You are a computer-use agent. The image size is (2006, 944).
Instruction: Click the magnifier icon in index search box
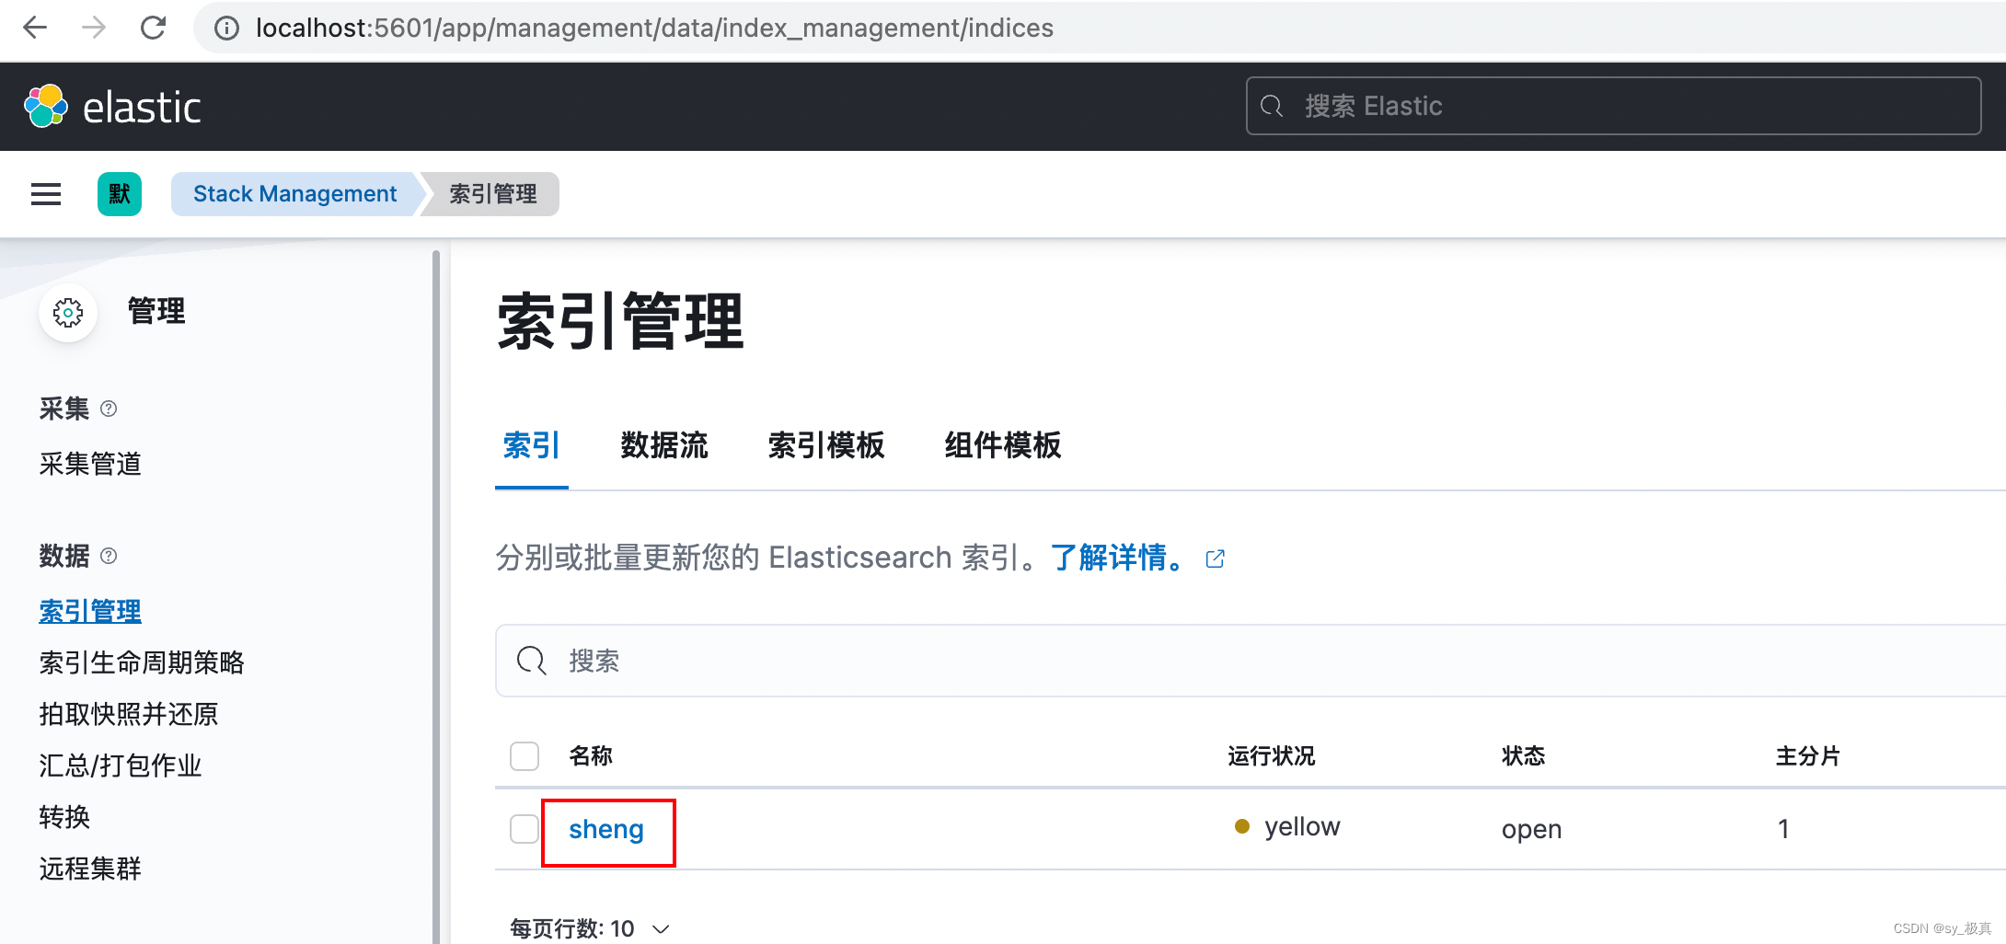(531, 661)
